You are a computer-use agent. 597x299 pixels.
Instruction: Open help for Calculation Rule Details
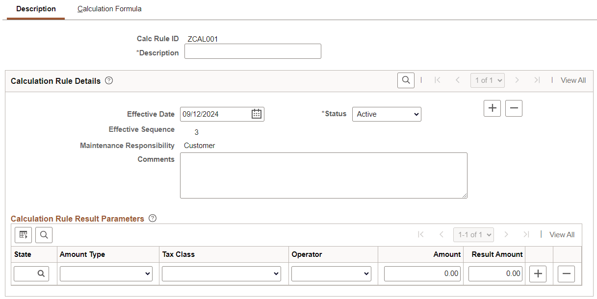[109, 81]
